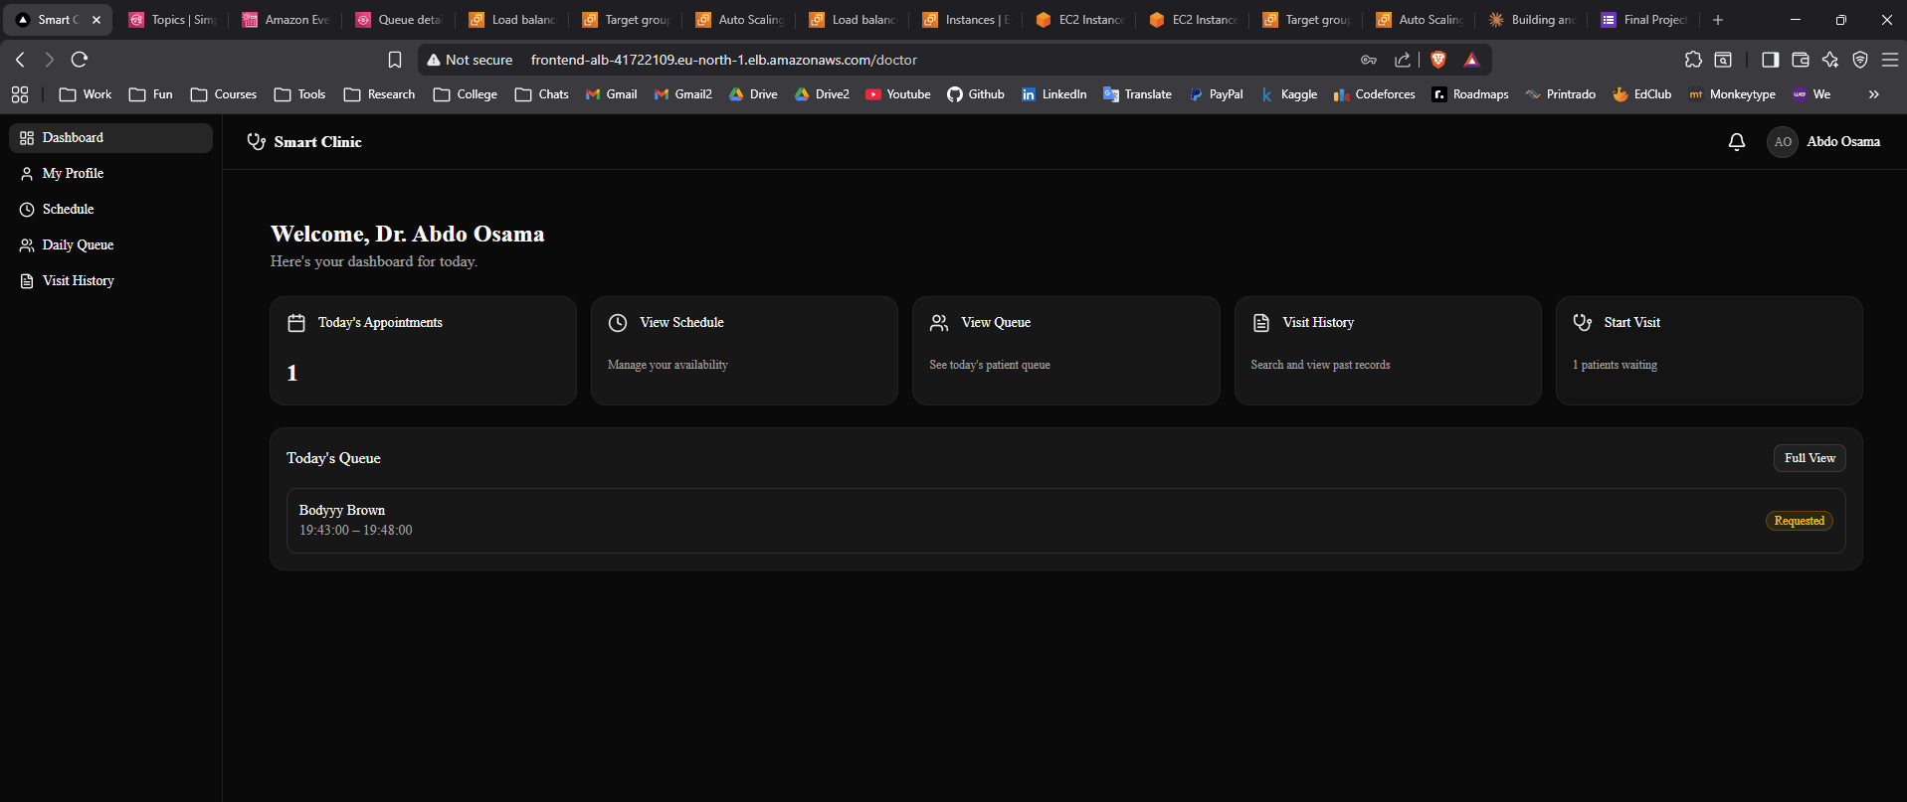Viewport: 1907px width, 802px height.
Task: Open a new browser tab
Action: click(1718, 20)
